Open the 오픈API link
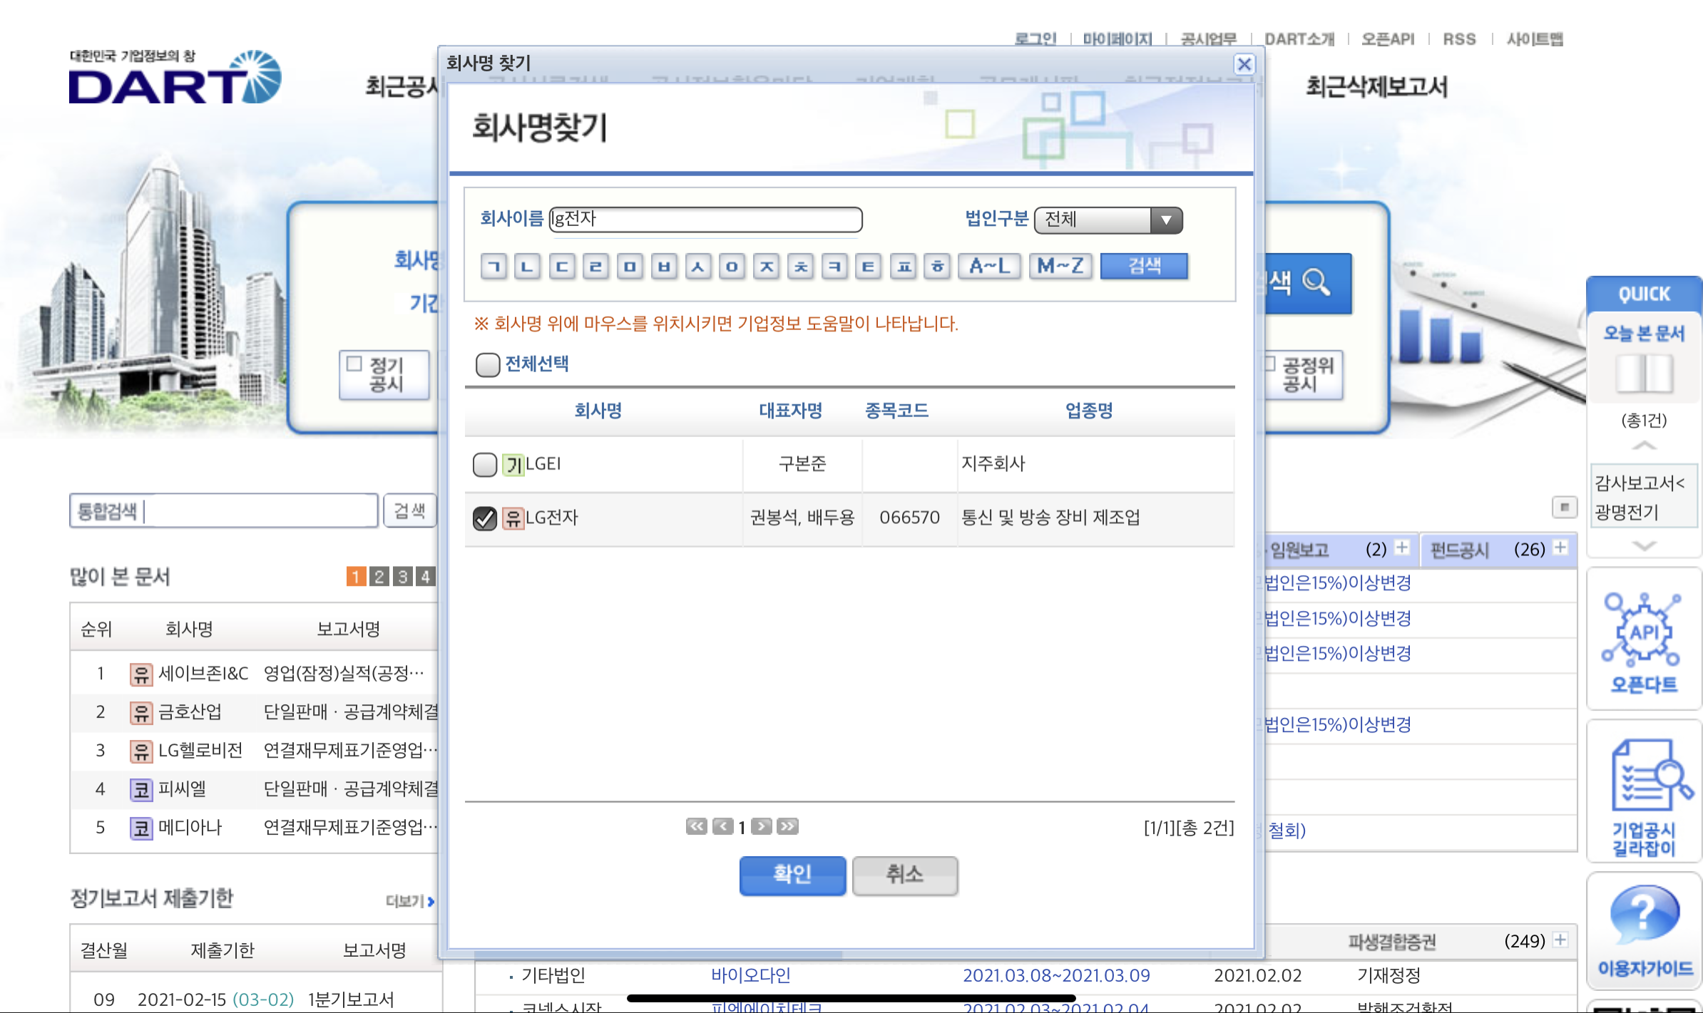The image size is (1703, 1013). tap(1388, 39)
